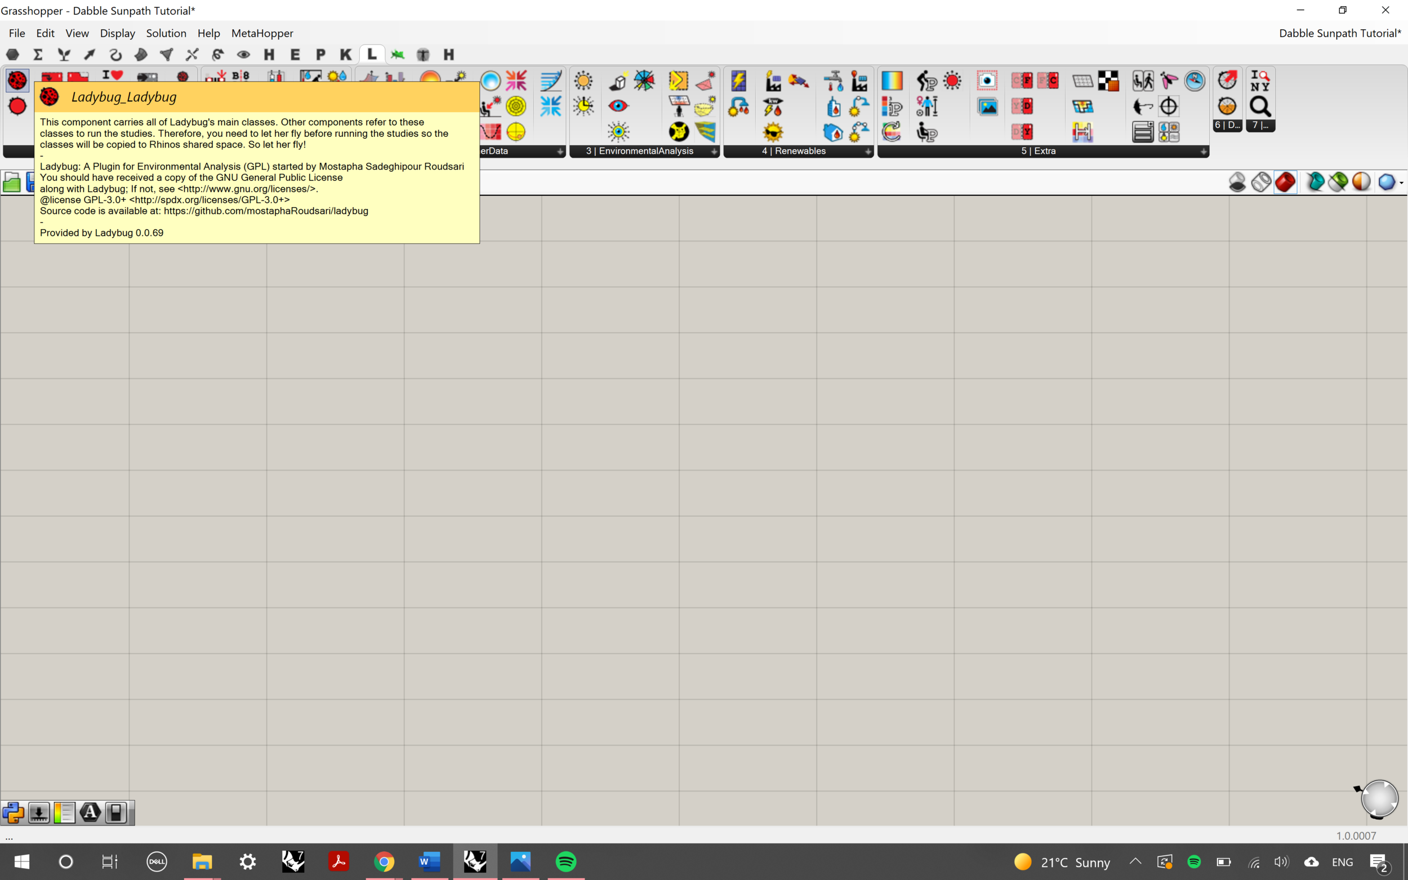Open the MetaHopper menu
The width and height of the screenshot is (1408, 880).
(262, 33)
